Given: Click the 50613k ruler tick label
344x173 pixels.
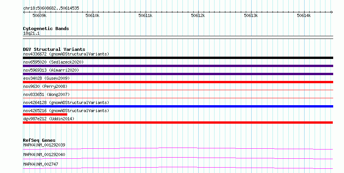Looking at the screenshot, I should pos(251,15).
